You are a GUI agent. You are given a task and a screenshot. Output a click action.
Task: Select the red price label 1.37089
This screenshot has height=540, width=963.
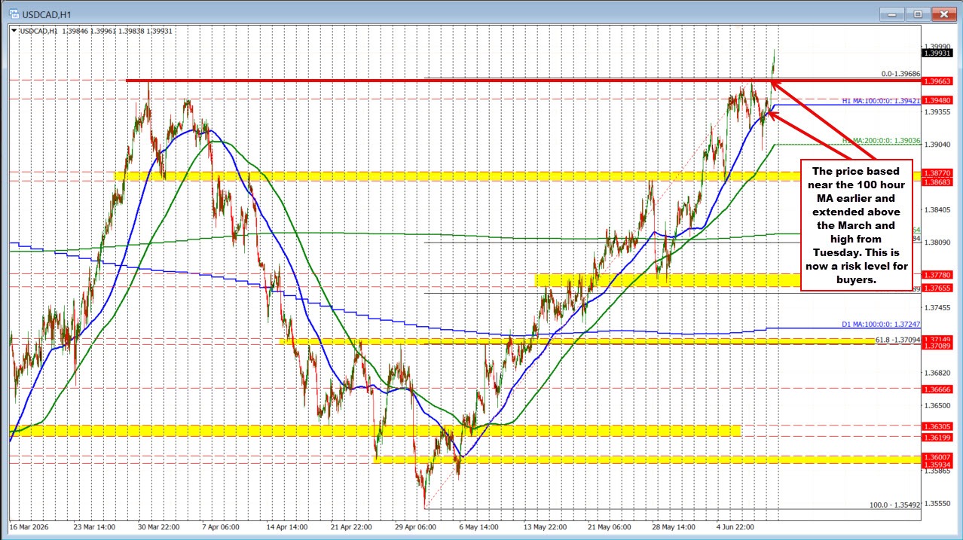click(x=938, y=347)
